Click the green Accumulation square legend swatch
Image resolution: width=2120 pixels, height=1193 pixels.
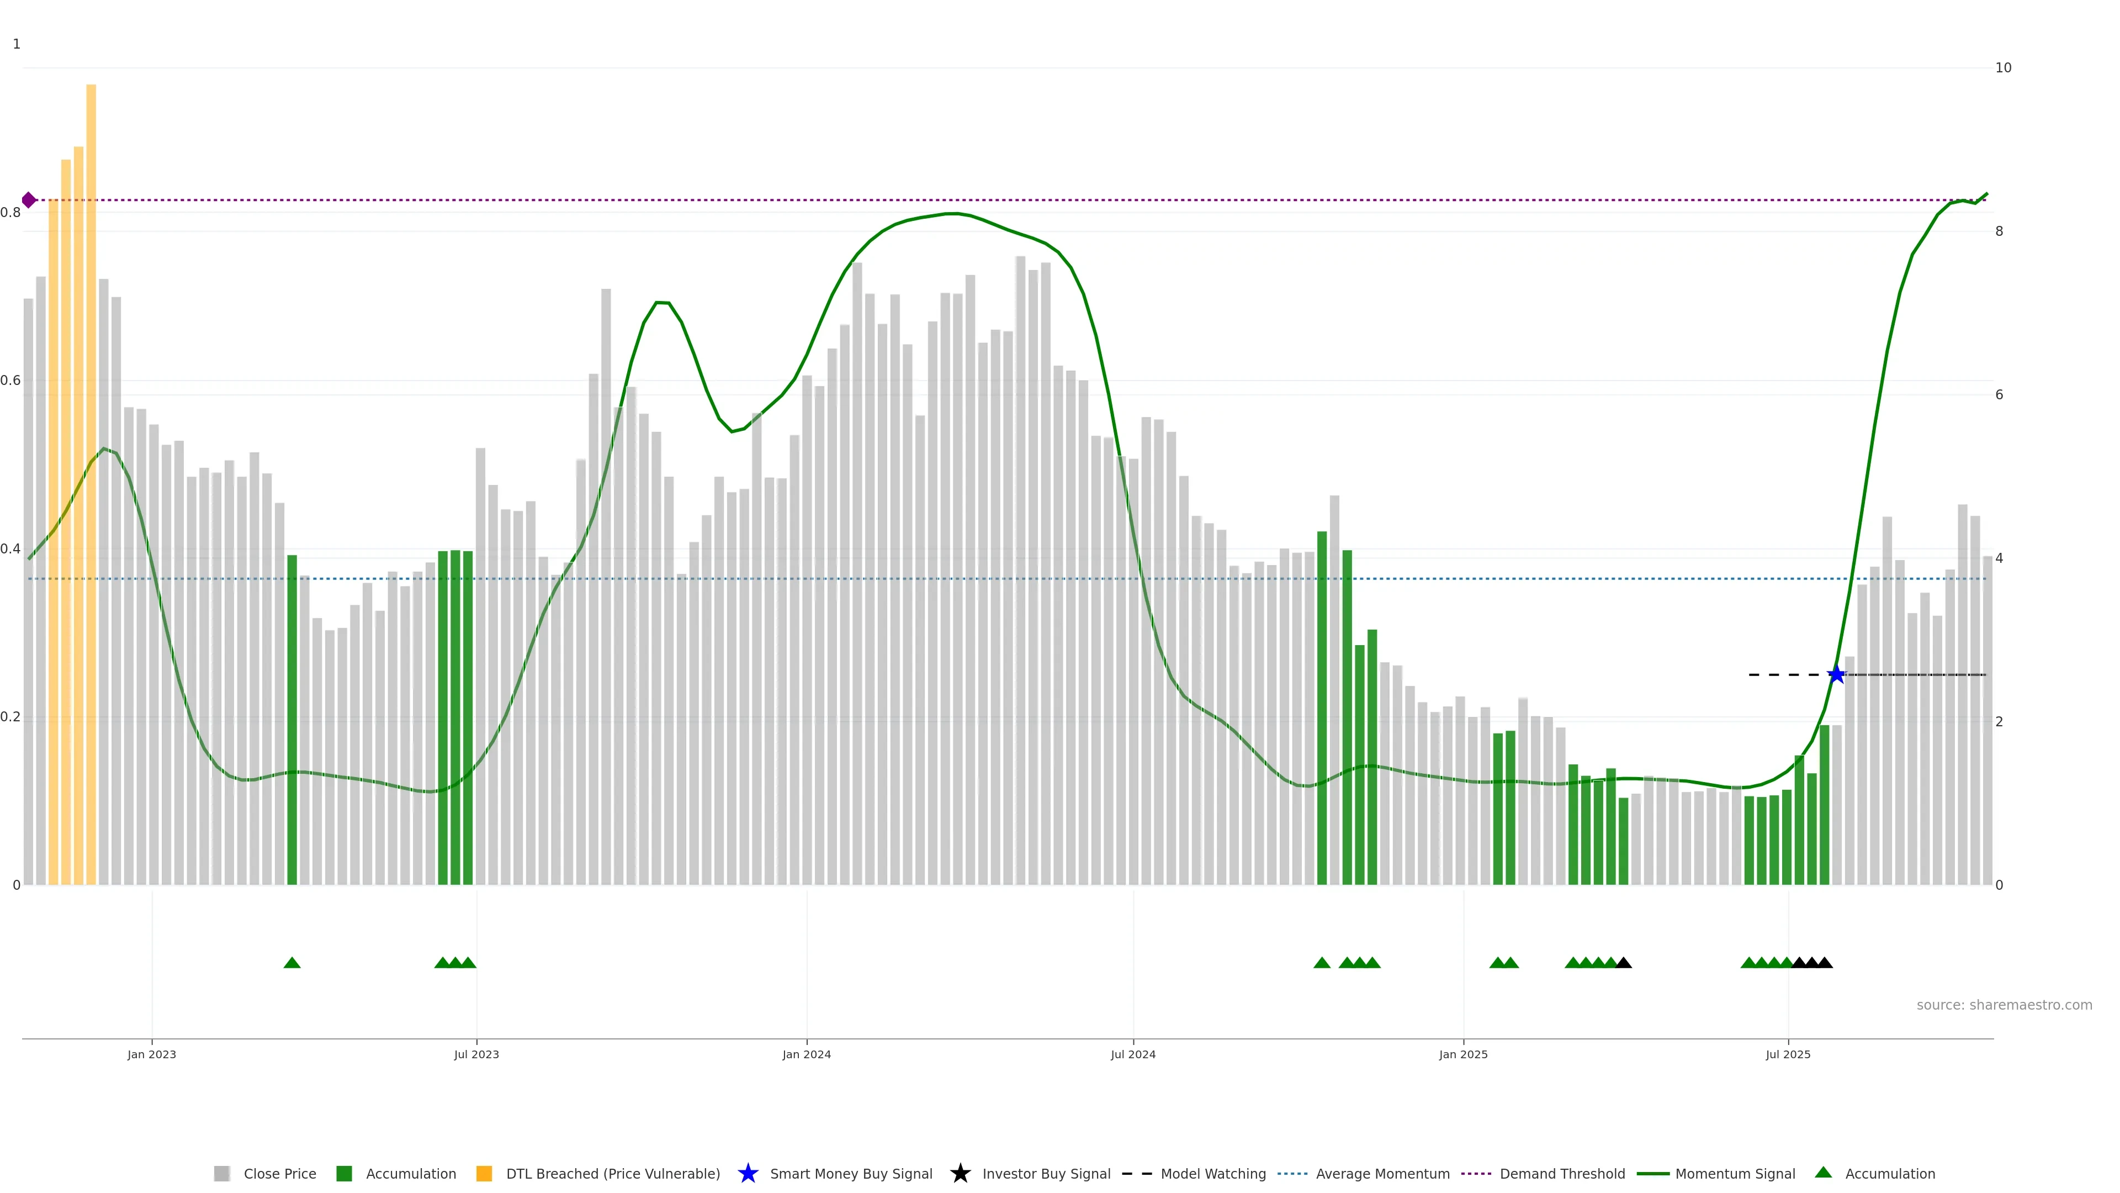(x=344, y=1173)
